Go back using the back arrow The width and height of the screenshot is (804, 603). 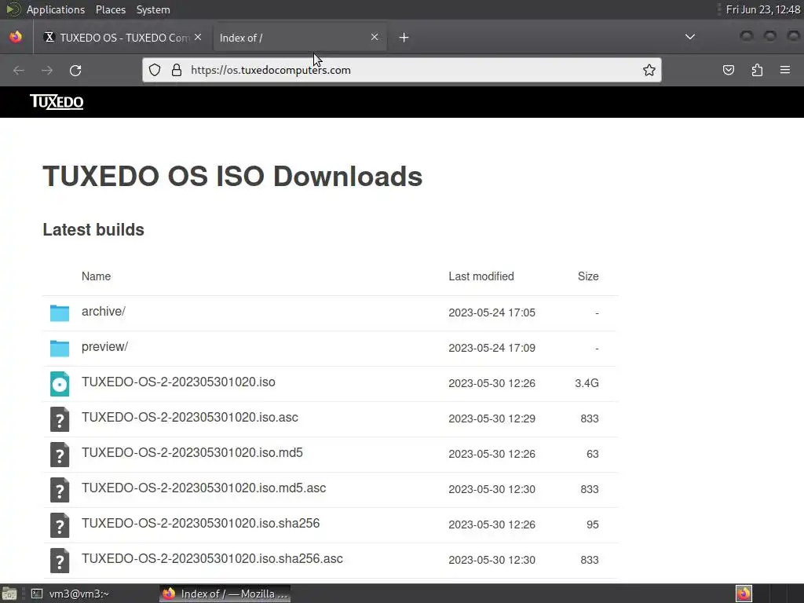[19, 70]
